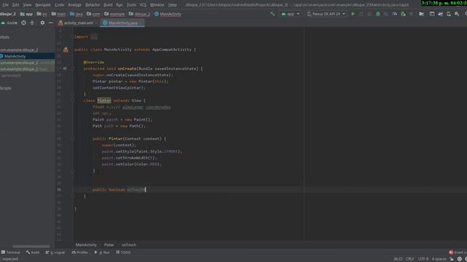Open the Terminal tool window
Screen dimensions: 467x262
[11, 253]
